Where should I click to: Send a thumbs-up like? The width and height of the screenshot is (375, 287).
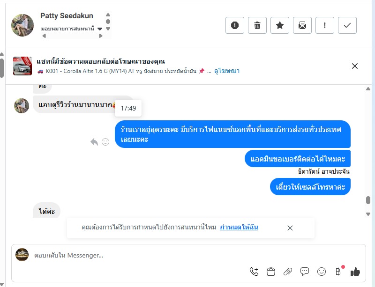pyautogui.click(x=355, y=271)
